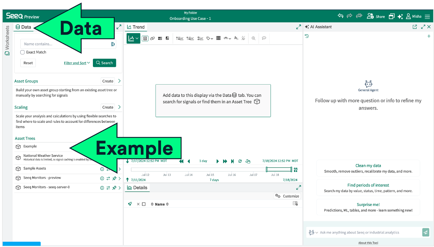Viewport: 434px width, 247px height.
Task: Expand the Seeq Monitors - preview asset tree
Action: [x=119, y=178]
